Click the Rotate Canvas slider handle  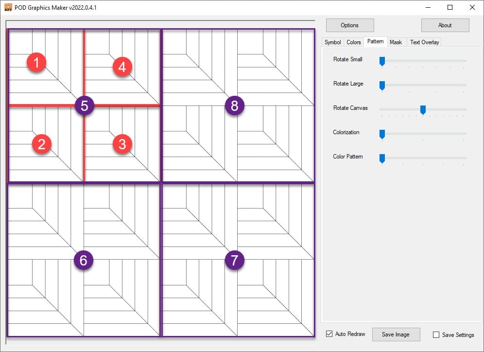423,109
